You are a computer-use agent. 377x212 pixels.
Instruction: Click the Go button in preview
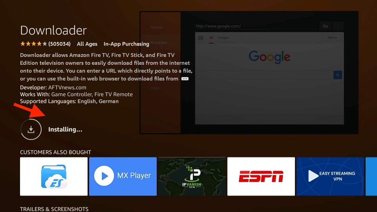[x=325, y=26]
